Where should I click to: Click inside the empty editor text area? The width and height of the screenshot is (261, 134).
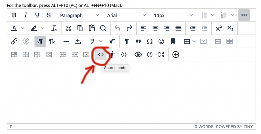(131, 97)
